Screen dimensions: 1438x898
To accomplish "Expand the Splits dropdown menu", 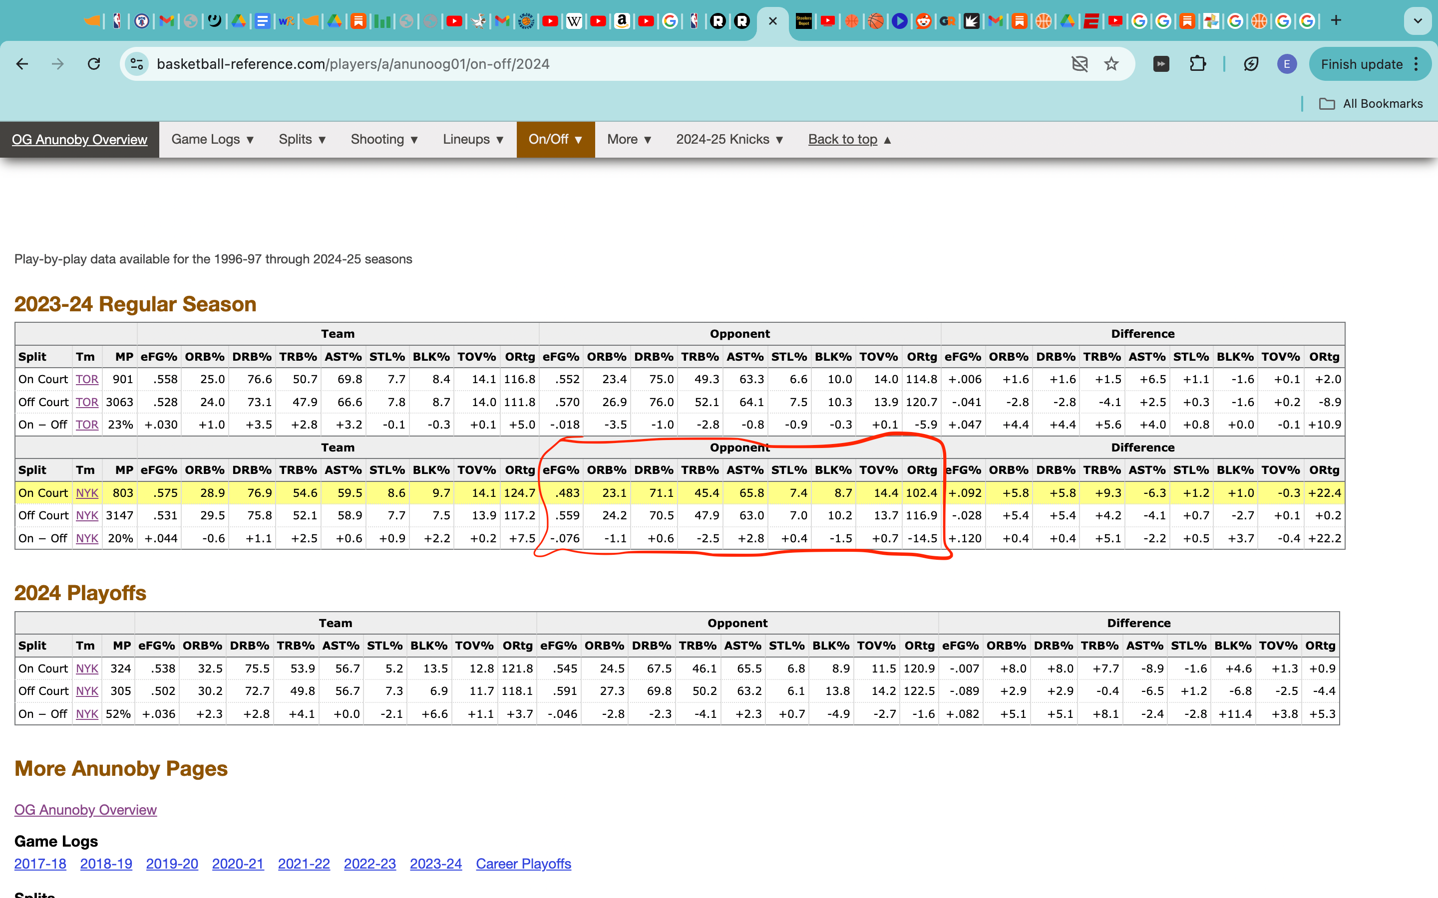I will pos(303,140).
